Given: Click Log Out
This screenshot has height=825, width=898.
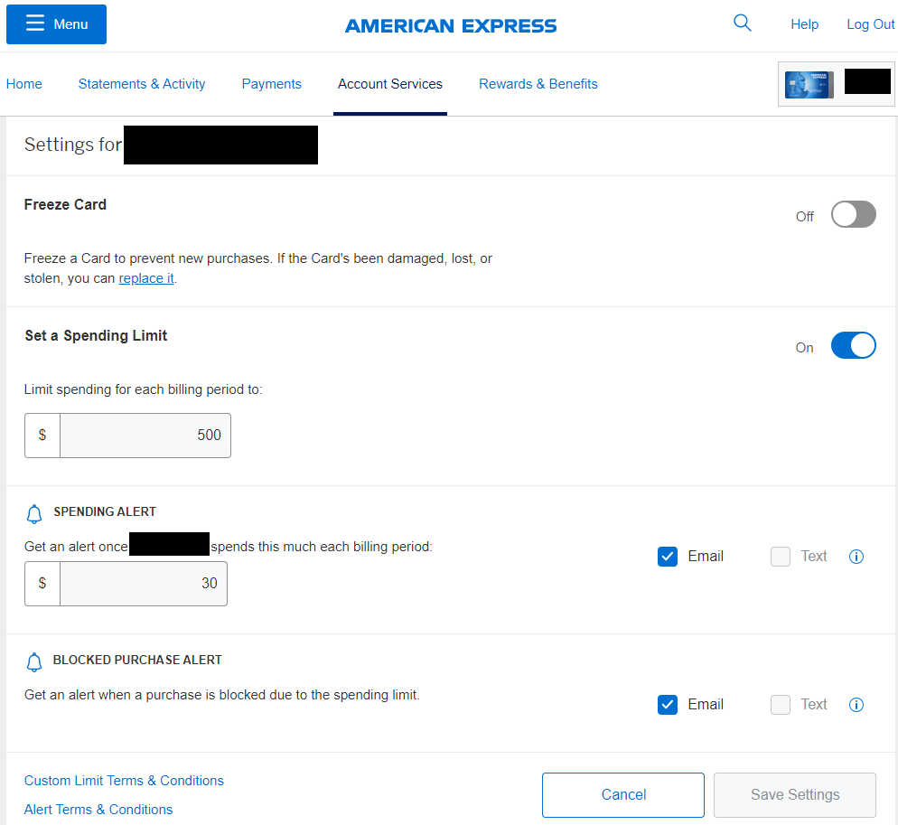Looking at the screenshot, I should tap(870, 24).
